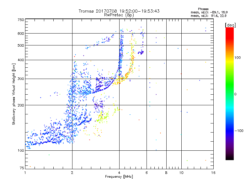Screen dimensions: 251x188
Task: Click the x-axis tick label "2"
Action: pyautogui.click(x=72, y=173)
